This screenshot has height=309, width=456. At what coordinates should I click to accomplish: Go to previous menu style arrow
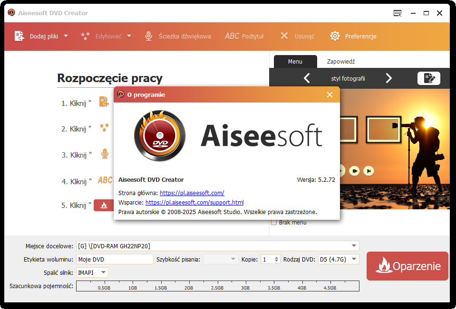(x=307, y=78)
